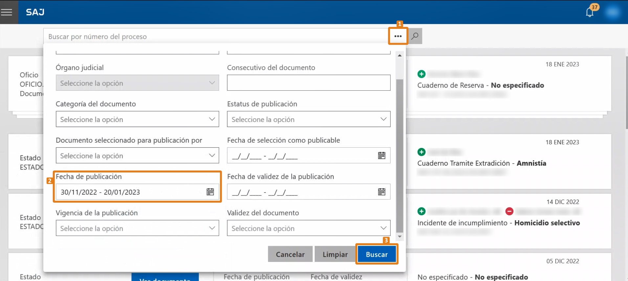Screen dimensions: 628x281
Task: Open the notifications bell
Action: (590, 12)
